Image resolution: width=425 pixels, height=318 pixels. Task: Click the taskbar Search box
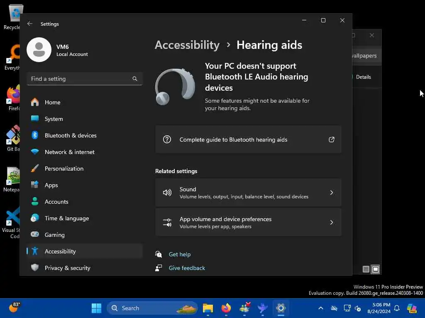[152, 308]
